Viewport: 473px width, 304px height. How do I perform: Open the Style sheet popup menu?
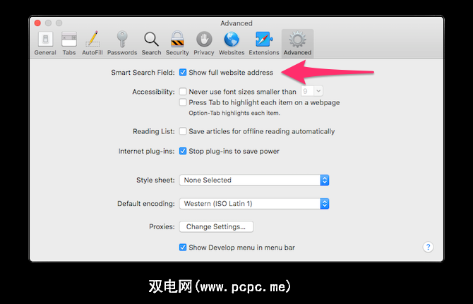(x=254, y=180)
